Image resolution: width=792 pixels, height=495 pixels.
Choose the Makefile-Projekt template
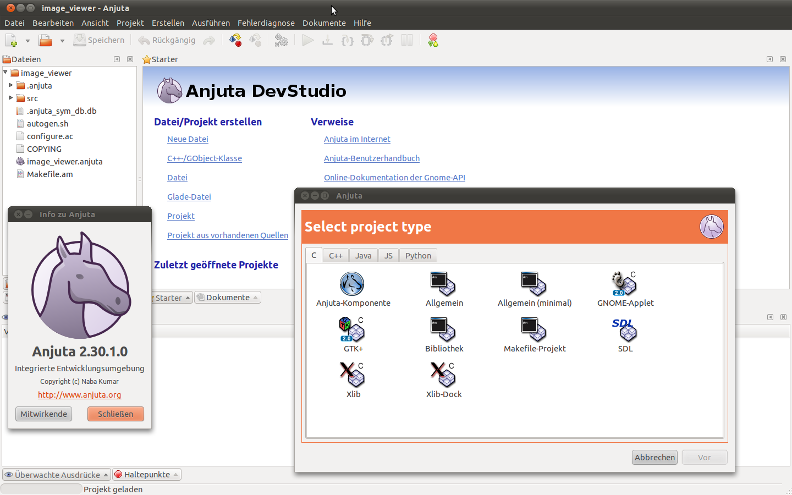[x=534, y=330]
